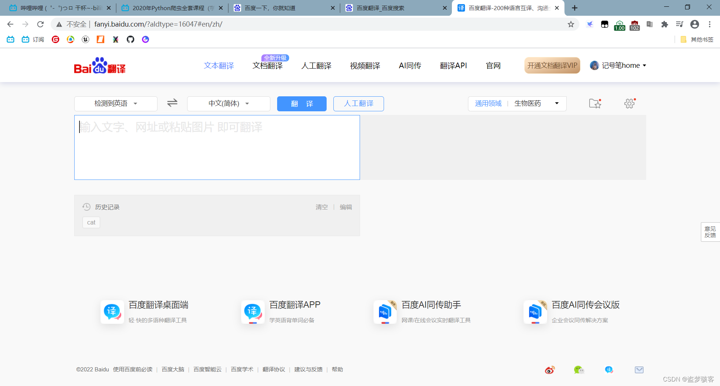Expand the source language 检测到英语 dropdown
The width and height of the screenshot is (720, 386).
click(116, 103)
